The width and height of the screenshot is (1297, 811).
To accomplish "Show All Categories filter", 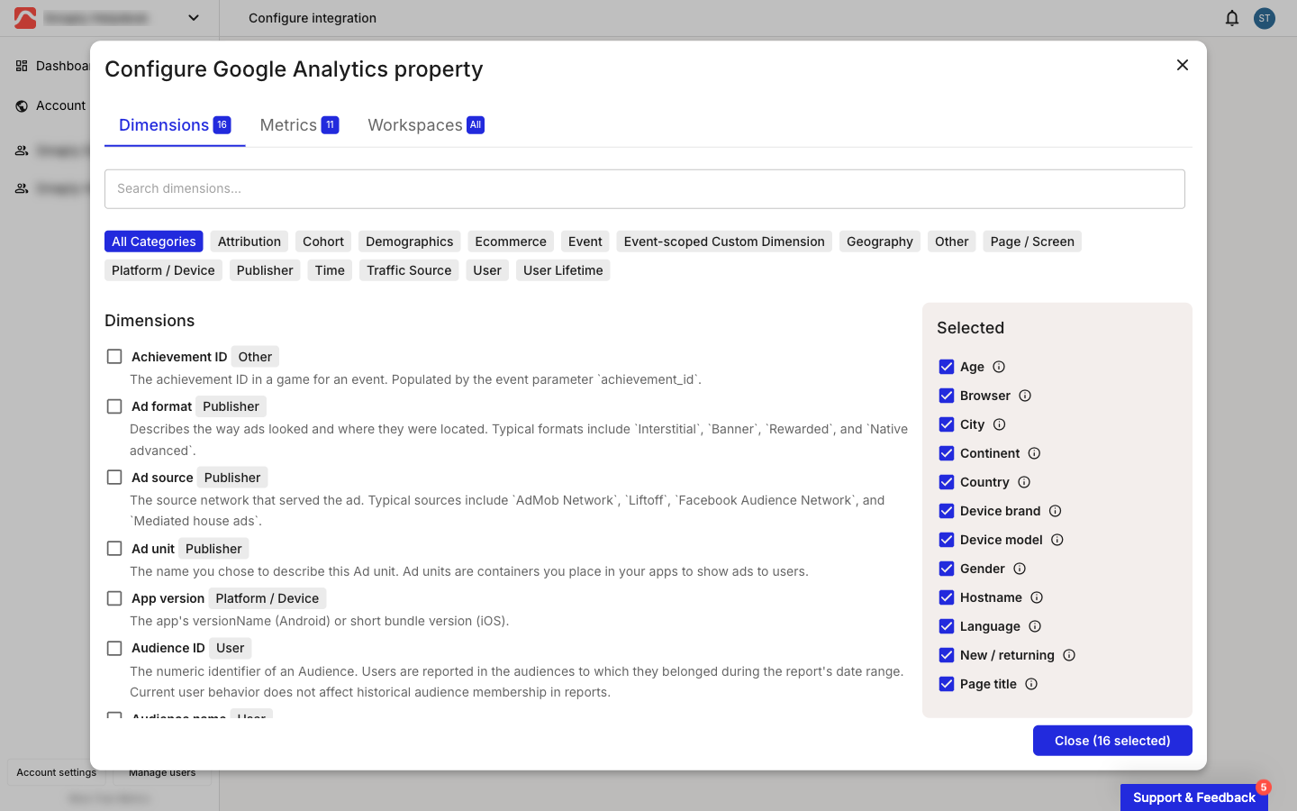I will click(154, 241).
